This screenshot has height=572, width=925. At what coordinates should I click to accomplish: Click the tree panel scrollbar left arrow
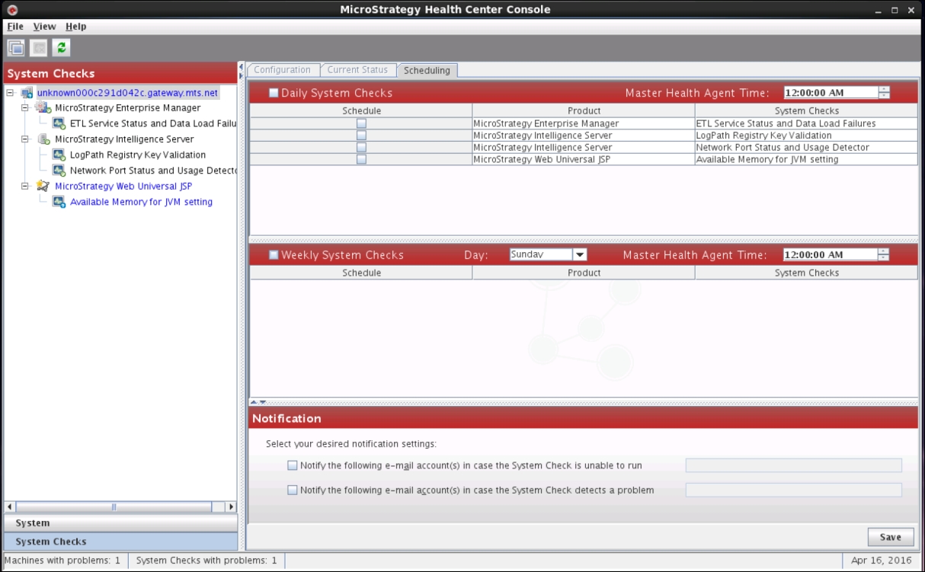(10, 507)
